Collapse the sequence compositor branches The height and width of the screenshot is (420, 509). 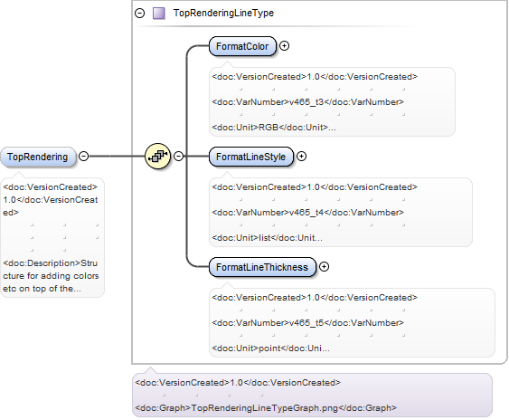tap(178, 156)
